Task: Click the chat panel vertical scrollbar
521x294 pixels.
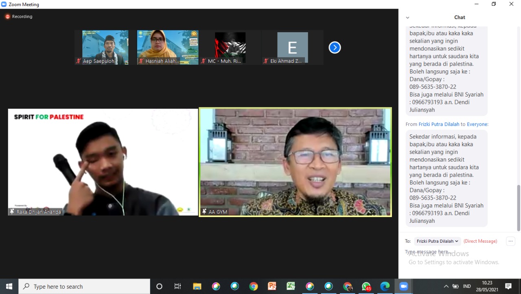Action: 518,208
